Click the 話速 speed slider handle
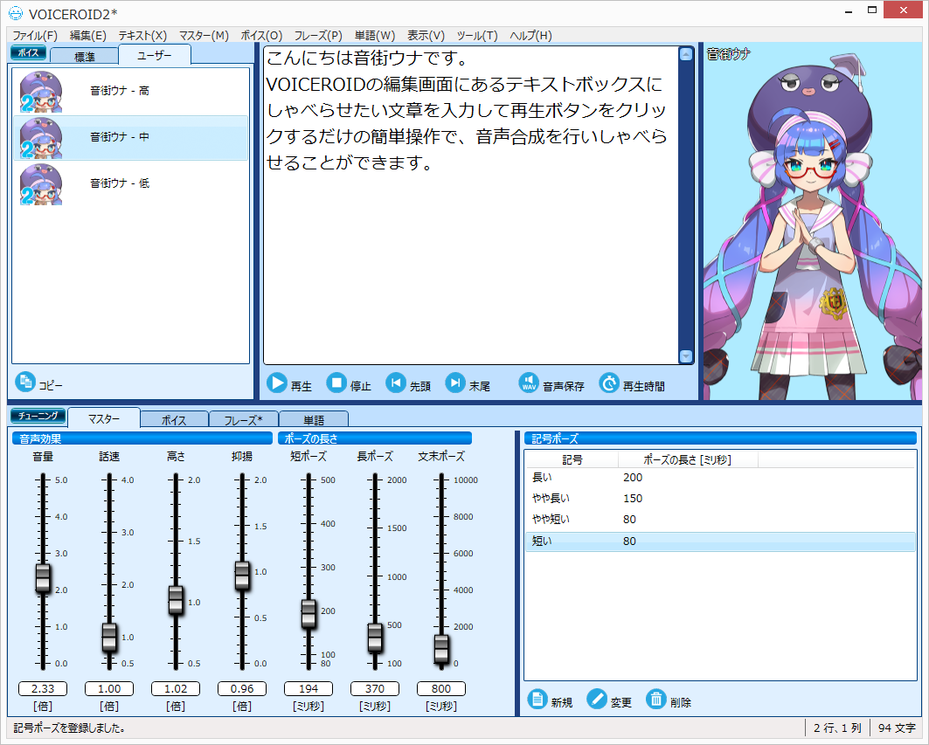Screen dimensions: 929x745 pyautogui.click(x=109, y=638)
